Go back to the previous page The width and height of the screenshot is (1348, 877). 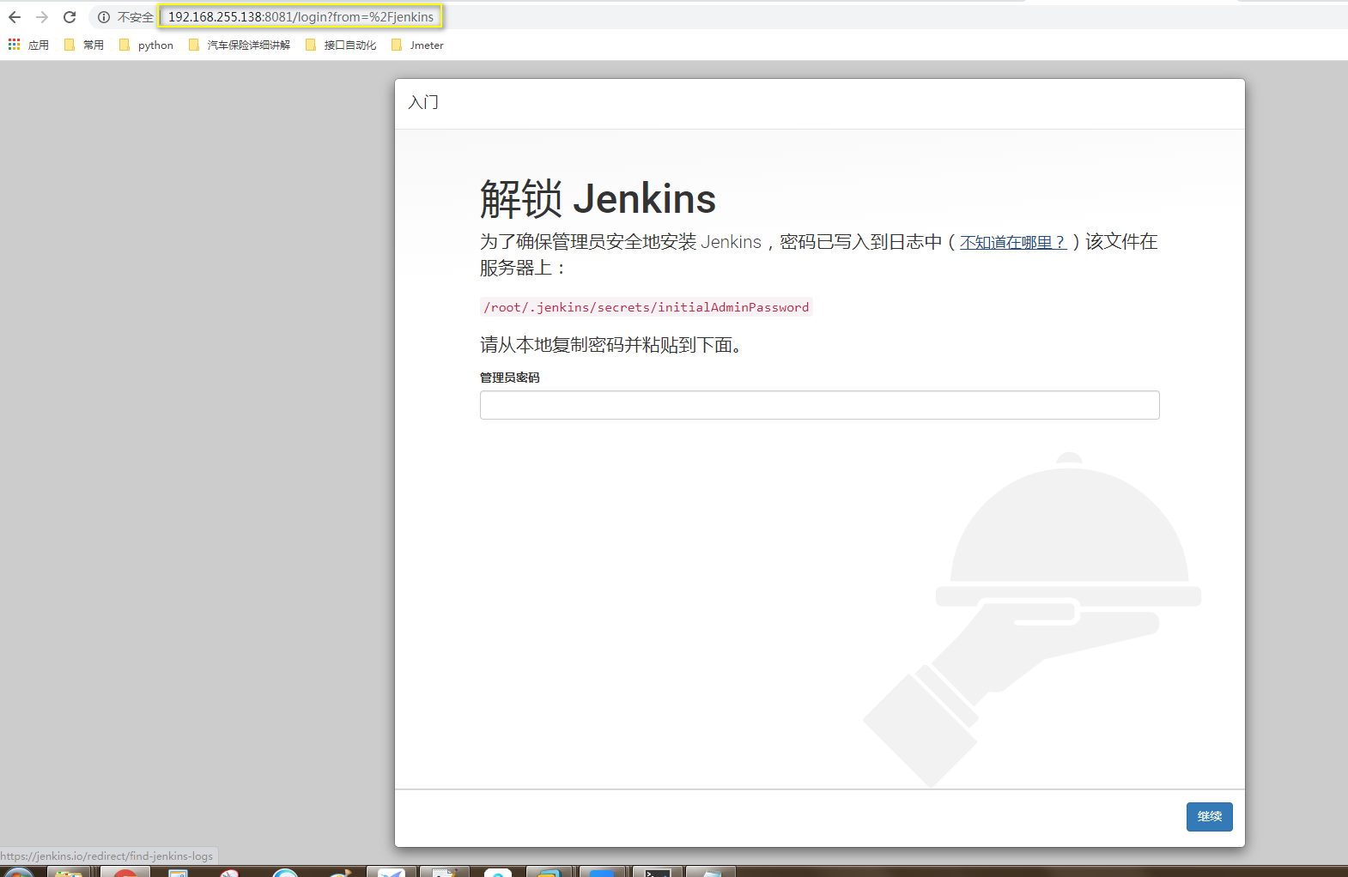pyautogui.click(x=15, y=17)
